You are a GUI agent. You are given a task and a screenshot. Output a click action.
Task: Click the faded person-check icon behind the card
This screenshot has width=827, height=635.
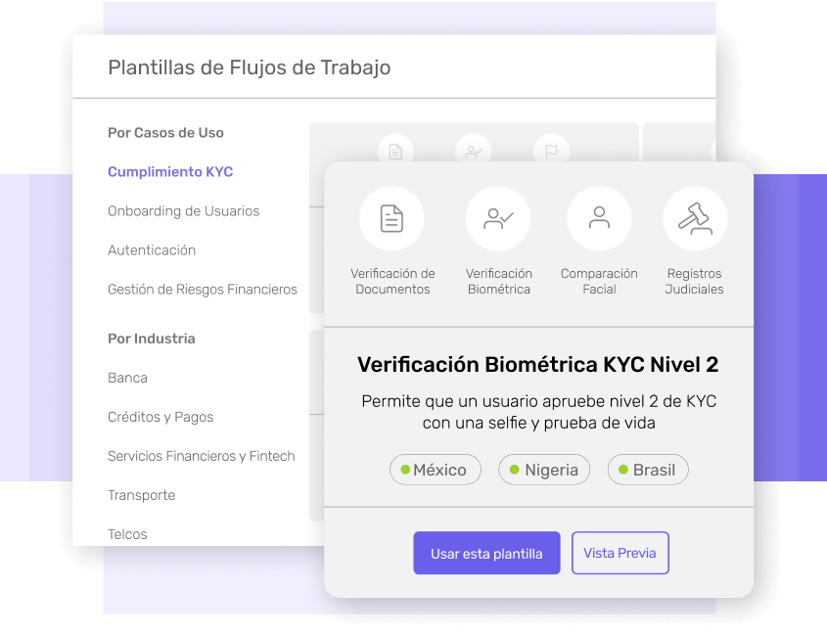(474, 152)
